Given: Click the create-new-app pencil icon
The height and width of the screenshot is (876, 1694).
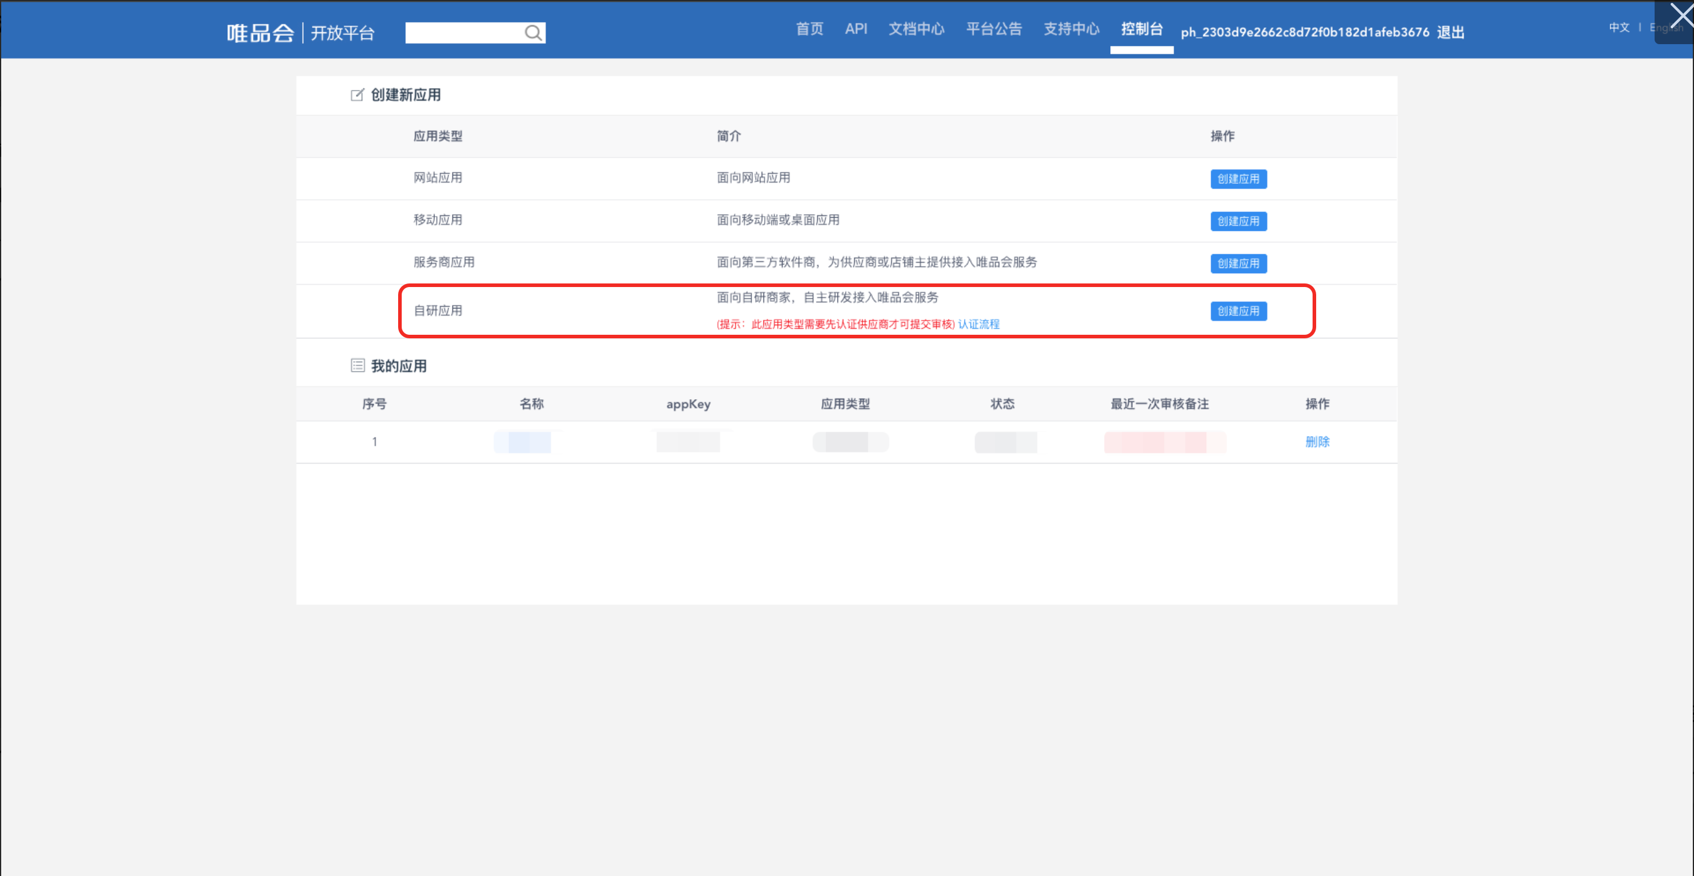Looking at the screenshot, I should [x=357, y=95].
